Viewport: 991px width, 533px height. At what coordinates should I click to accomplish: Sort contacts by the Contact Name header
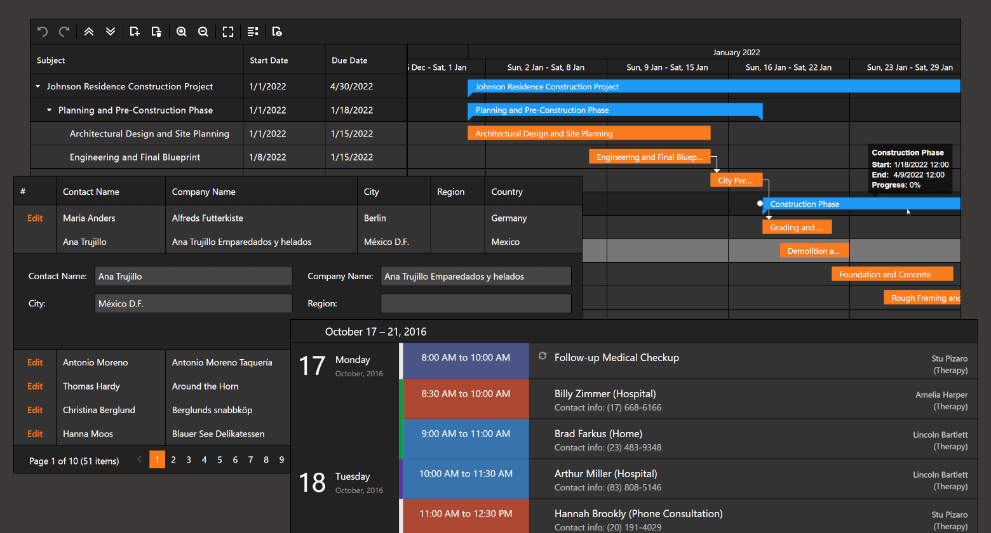point(111,192)
